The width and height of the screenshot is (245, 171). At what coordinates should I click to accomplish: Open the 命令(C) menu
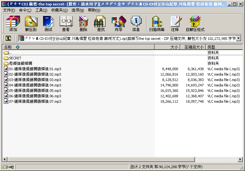coord(25,10)
